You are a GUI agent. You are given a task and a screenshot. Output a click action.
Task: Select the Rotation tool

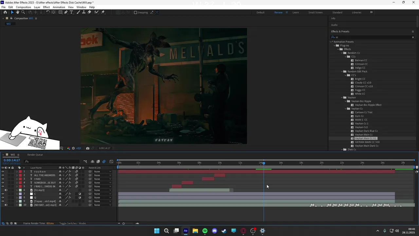(48, 12)
